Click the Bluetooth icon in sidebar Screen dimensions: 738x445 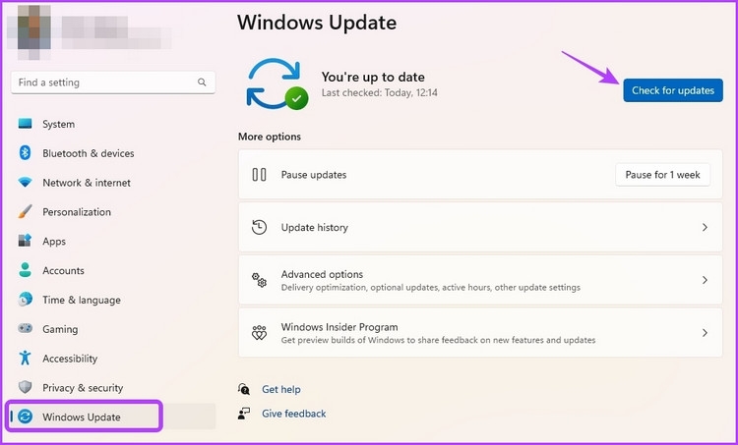[25, 152]
